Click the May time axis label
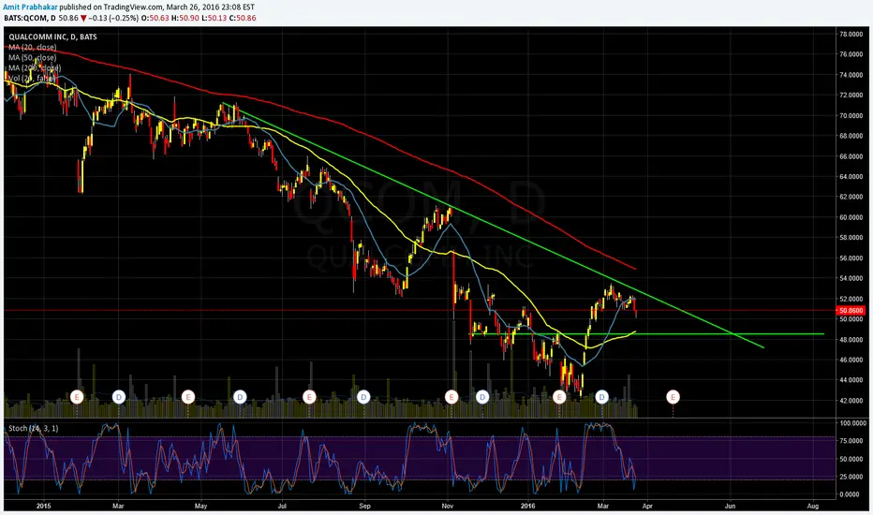This screenshot has width=873, height=515. tap(201, 506)
